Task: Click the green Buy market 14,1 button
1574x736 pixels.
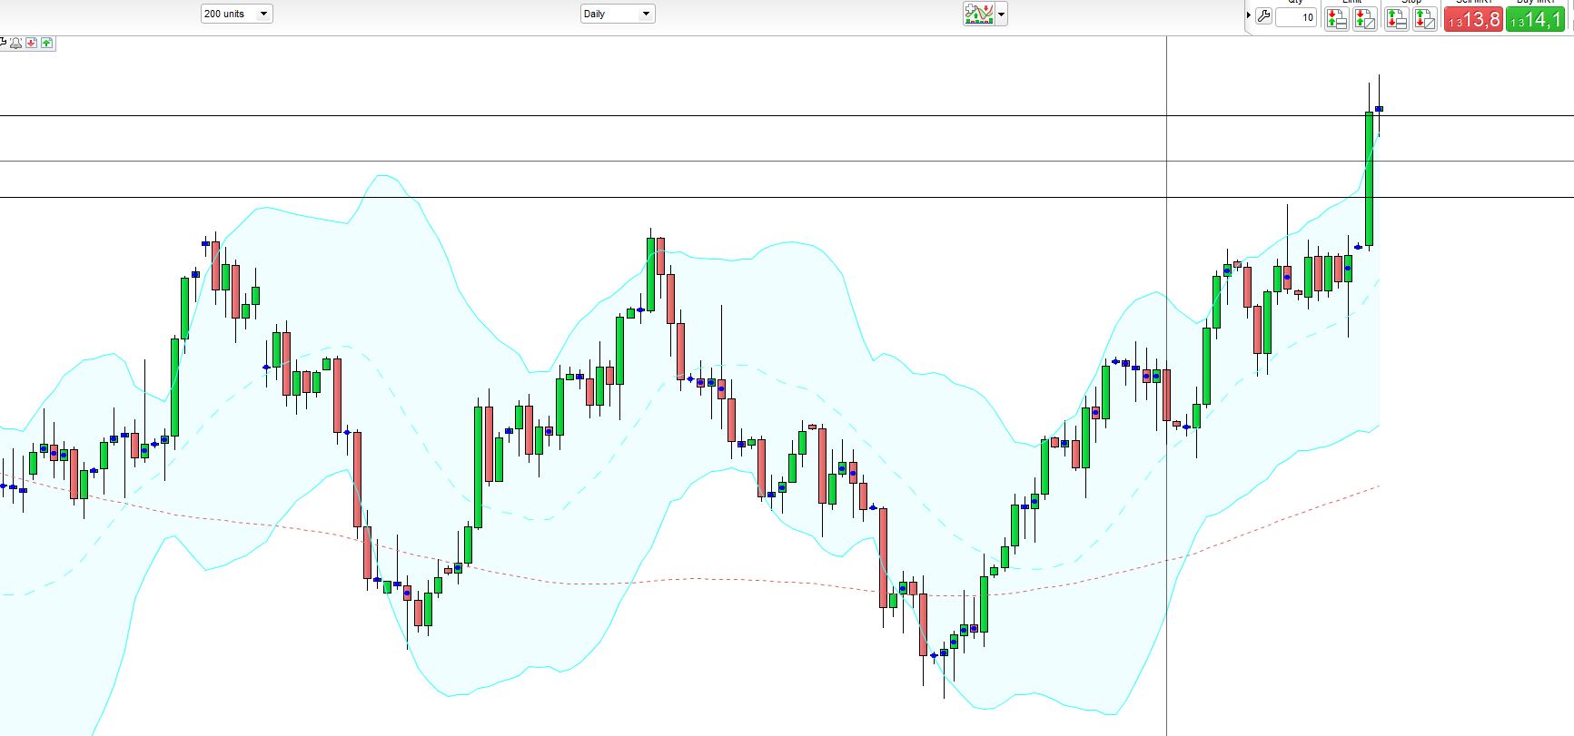Action: click(1534, 19)
